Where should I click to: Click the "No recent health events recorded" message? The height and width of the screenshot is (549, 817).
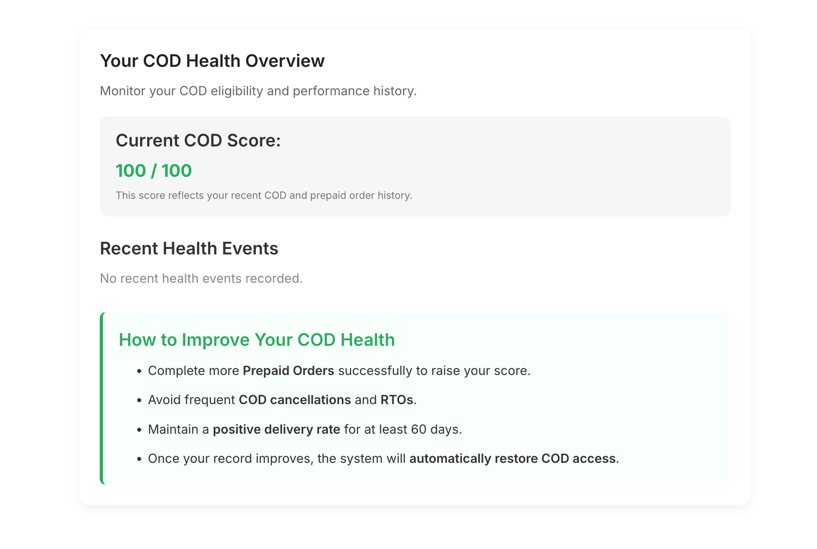tap(201, 279)
